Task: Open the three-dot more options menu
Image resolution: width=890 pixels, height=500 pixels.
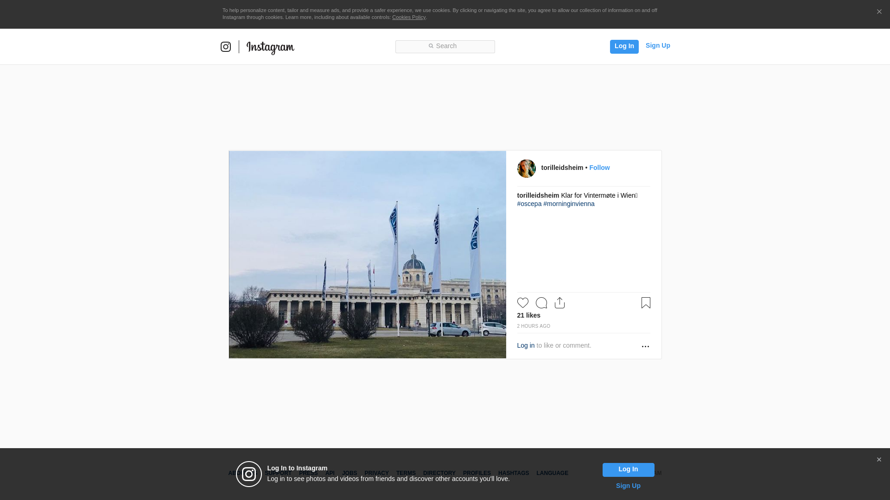Action: click(645, 346)
